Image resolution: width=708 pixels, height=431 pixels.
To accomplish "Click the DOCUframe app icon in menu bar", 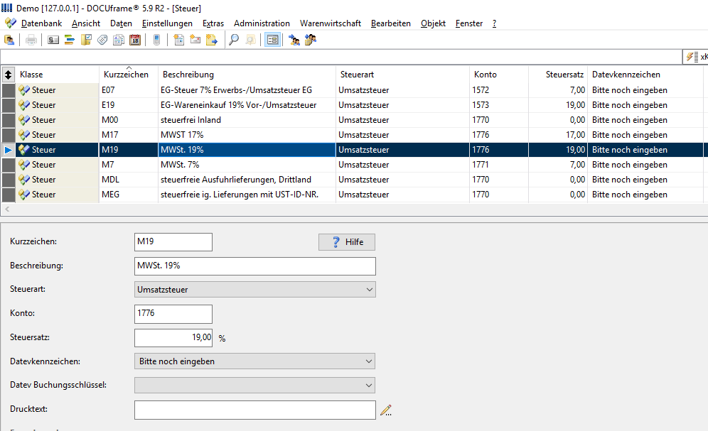I will [x=11, y=23].
